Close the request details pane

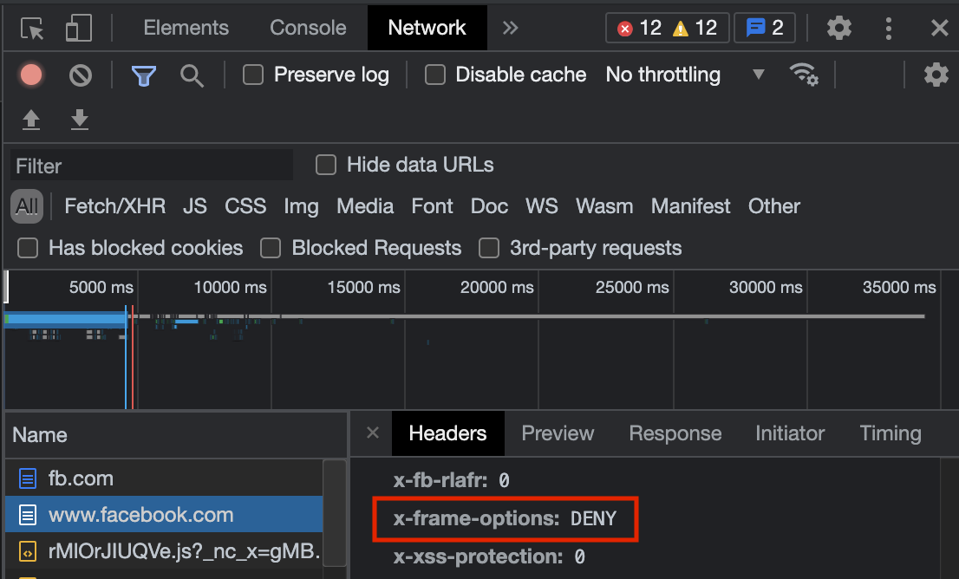pyautogui.click(x=373, y=433)
